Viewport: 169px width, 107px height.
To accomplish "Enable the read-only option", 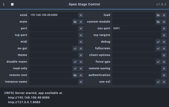I will (x=75, y=69).
